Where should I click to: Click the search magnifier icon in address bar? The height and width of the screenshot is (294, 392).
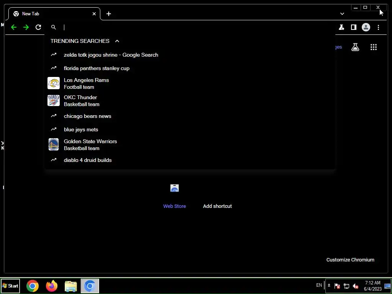[x=54, y=27]
